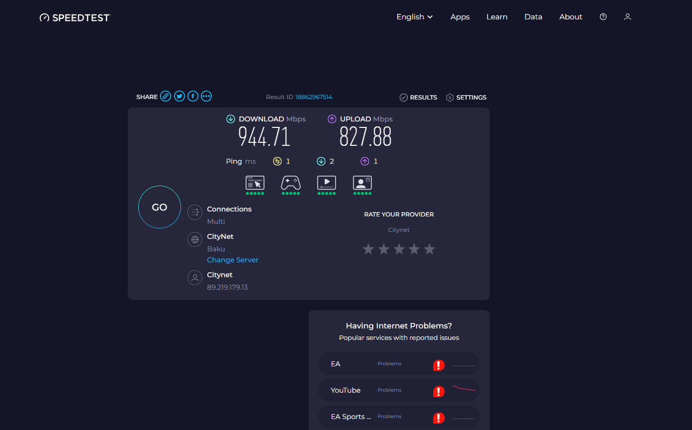
Task: Open the Apps menu
Action: click(x=460, y=17)
